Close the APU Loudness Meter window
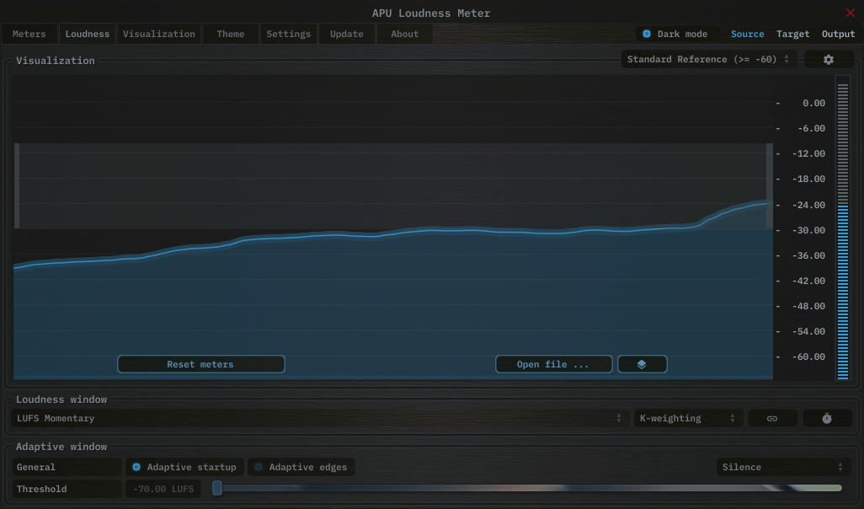Screen dimensions: 864x509 850,13
